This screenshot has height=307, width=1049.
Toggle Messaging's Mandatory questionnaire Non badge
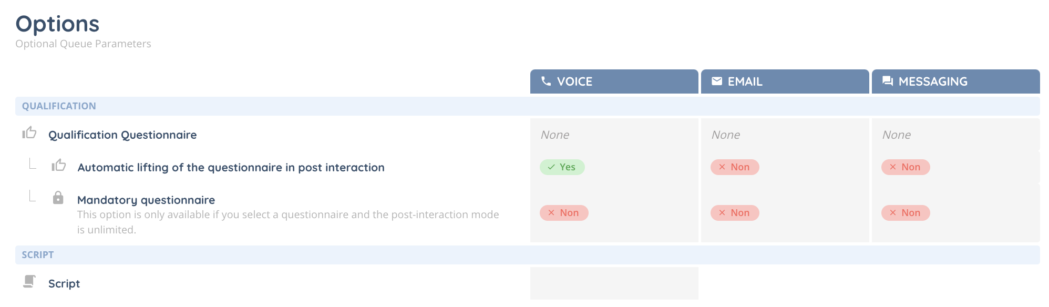905,213
